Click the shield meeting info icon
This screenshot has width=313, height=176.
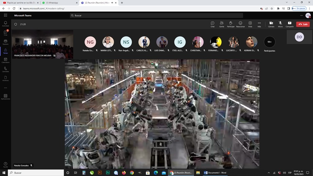(x=16, y=24)
